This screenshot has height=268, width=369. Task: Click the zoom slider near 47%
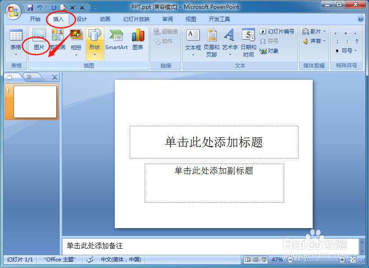305,260
